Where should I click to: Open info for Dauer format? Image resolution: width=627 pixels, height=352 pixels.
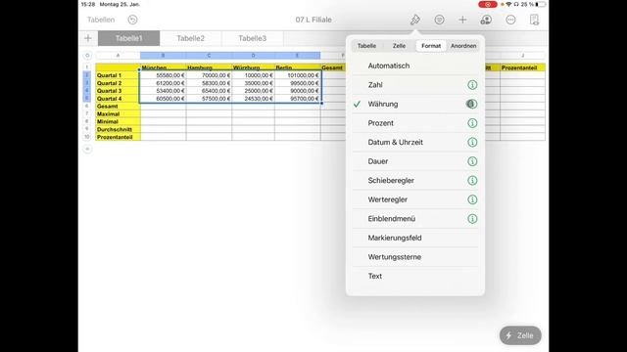[472, 161]
